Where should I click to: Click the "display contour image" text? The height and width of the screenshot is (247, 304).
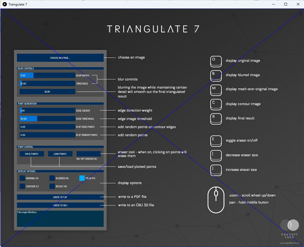[243, 104]
